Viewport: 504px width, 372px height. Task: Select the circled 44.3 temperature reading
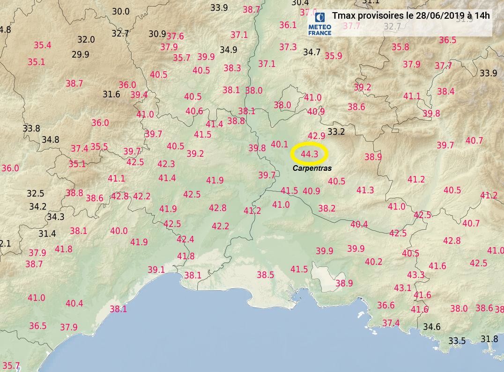(x=310, y=154)
